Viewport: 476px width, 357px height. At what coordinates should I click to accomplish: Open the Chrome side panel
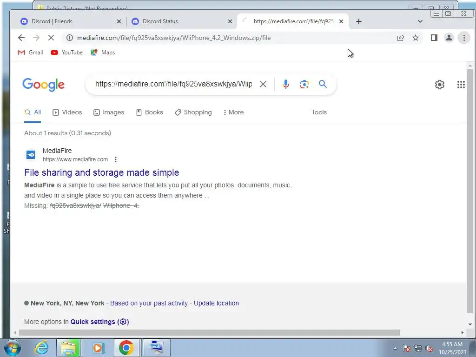click(x=434, y=38)
